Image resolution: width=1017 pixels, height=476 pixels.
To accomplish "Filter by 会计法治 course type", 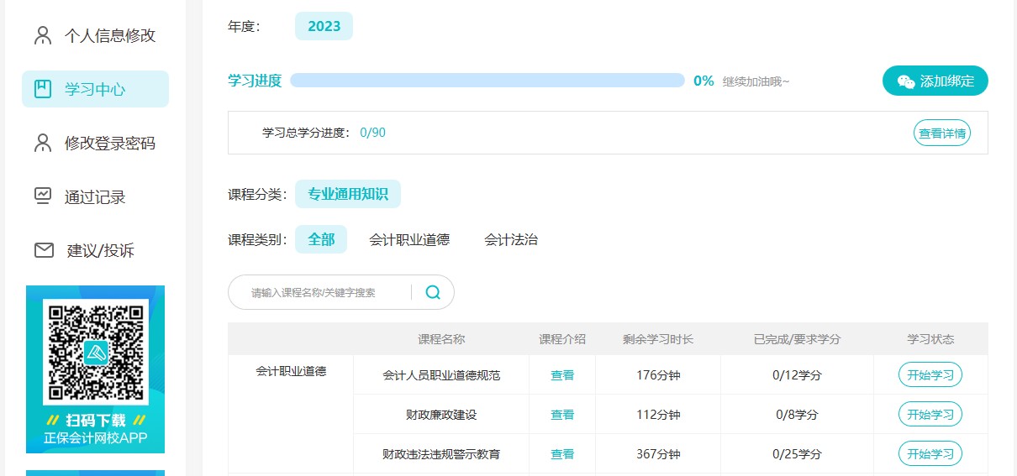I will (x=511, y=239).
